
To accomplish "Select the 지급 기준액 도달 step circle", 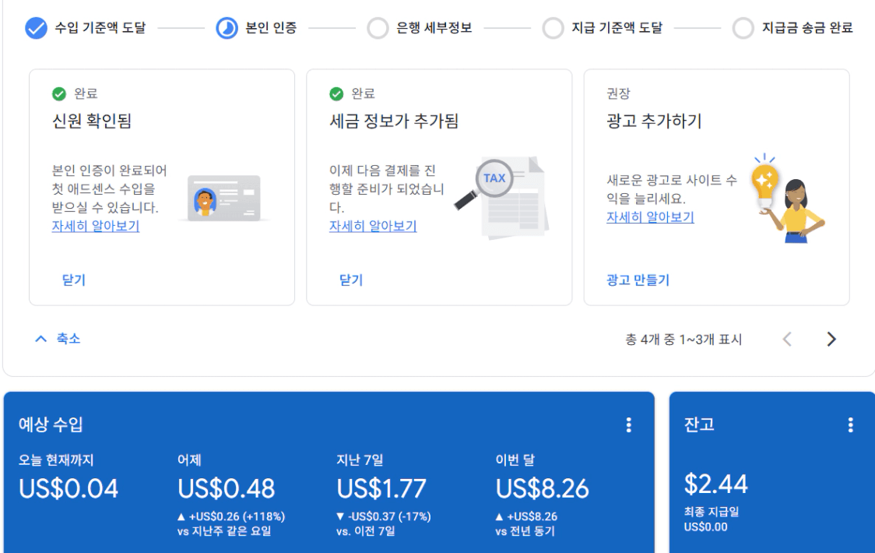I will (553, 29).
